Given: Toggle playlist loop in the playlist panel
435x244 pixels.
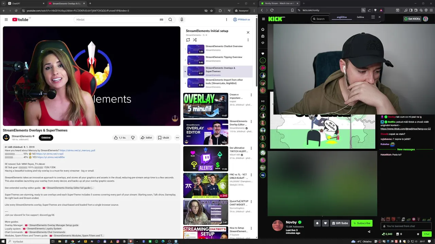Looking at the screenshot, I should point(188,40).
